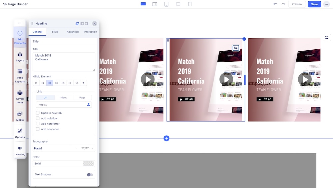
Task: Open the three-dot more options menu
Action: click(x=326, y=4)
